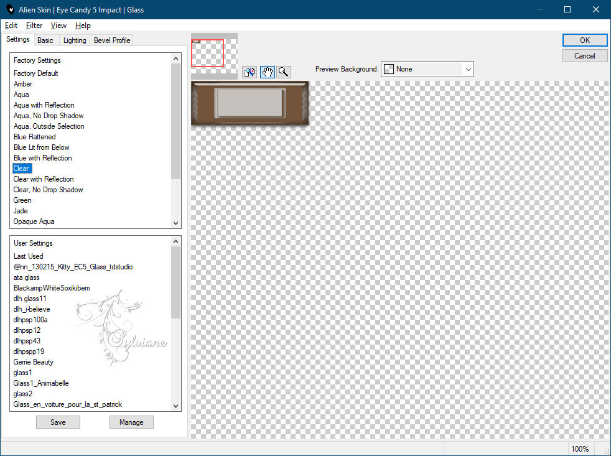Select dlhpsp43 user setting

pyautogui.click(x=27, y=341)
